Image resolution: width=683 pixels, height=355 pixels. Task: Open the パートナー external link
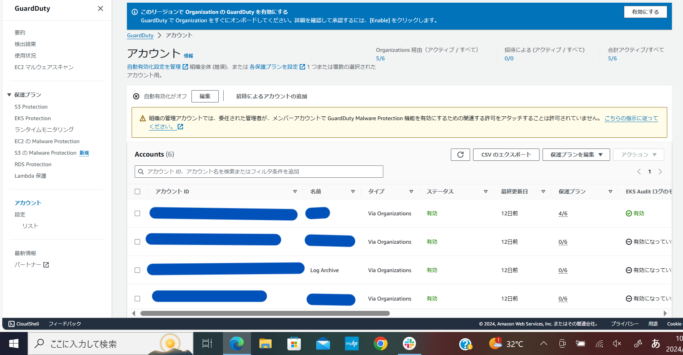tap(31, 265)
